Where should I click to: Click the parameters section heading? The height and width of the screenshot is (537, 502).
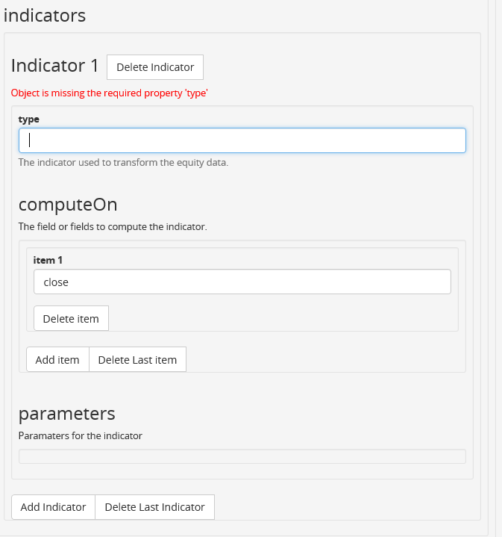pyautogui.click(x=66, y=414)
